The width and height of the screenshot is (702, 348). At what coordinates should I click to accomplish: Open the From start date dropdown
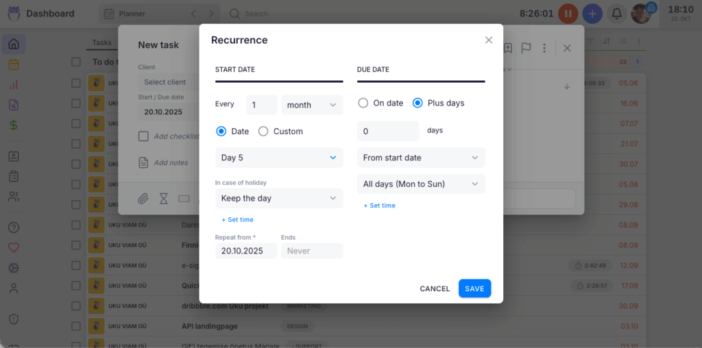click(421, 158)
